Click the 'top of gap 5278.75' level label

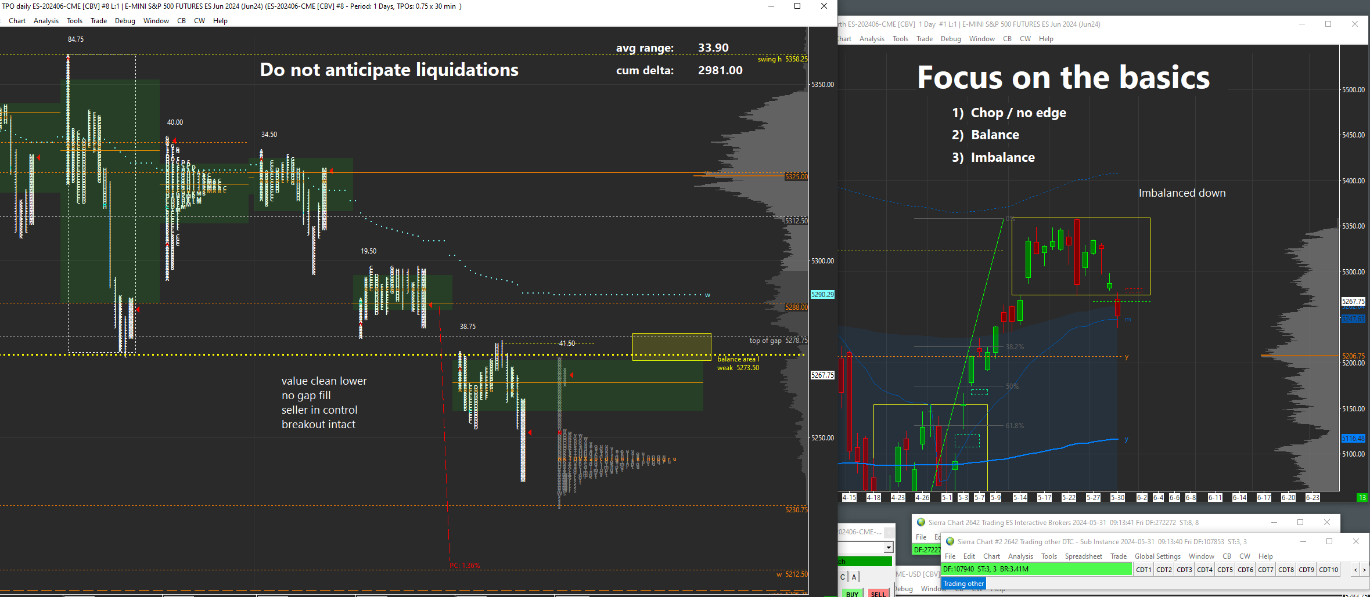pos(778,341)
